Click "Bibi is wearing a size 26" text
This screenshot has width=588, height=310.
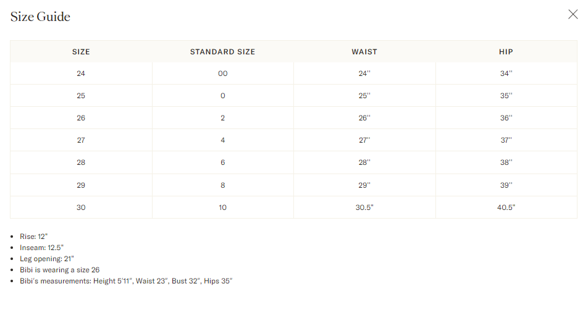tap(59, 270)
